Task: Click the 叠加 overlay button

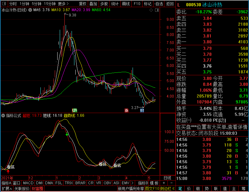Action: (93, 4)
